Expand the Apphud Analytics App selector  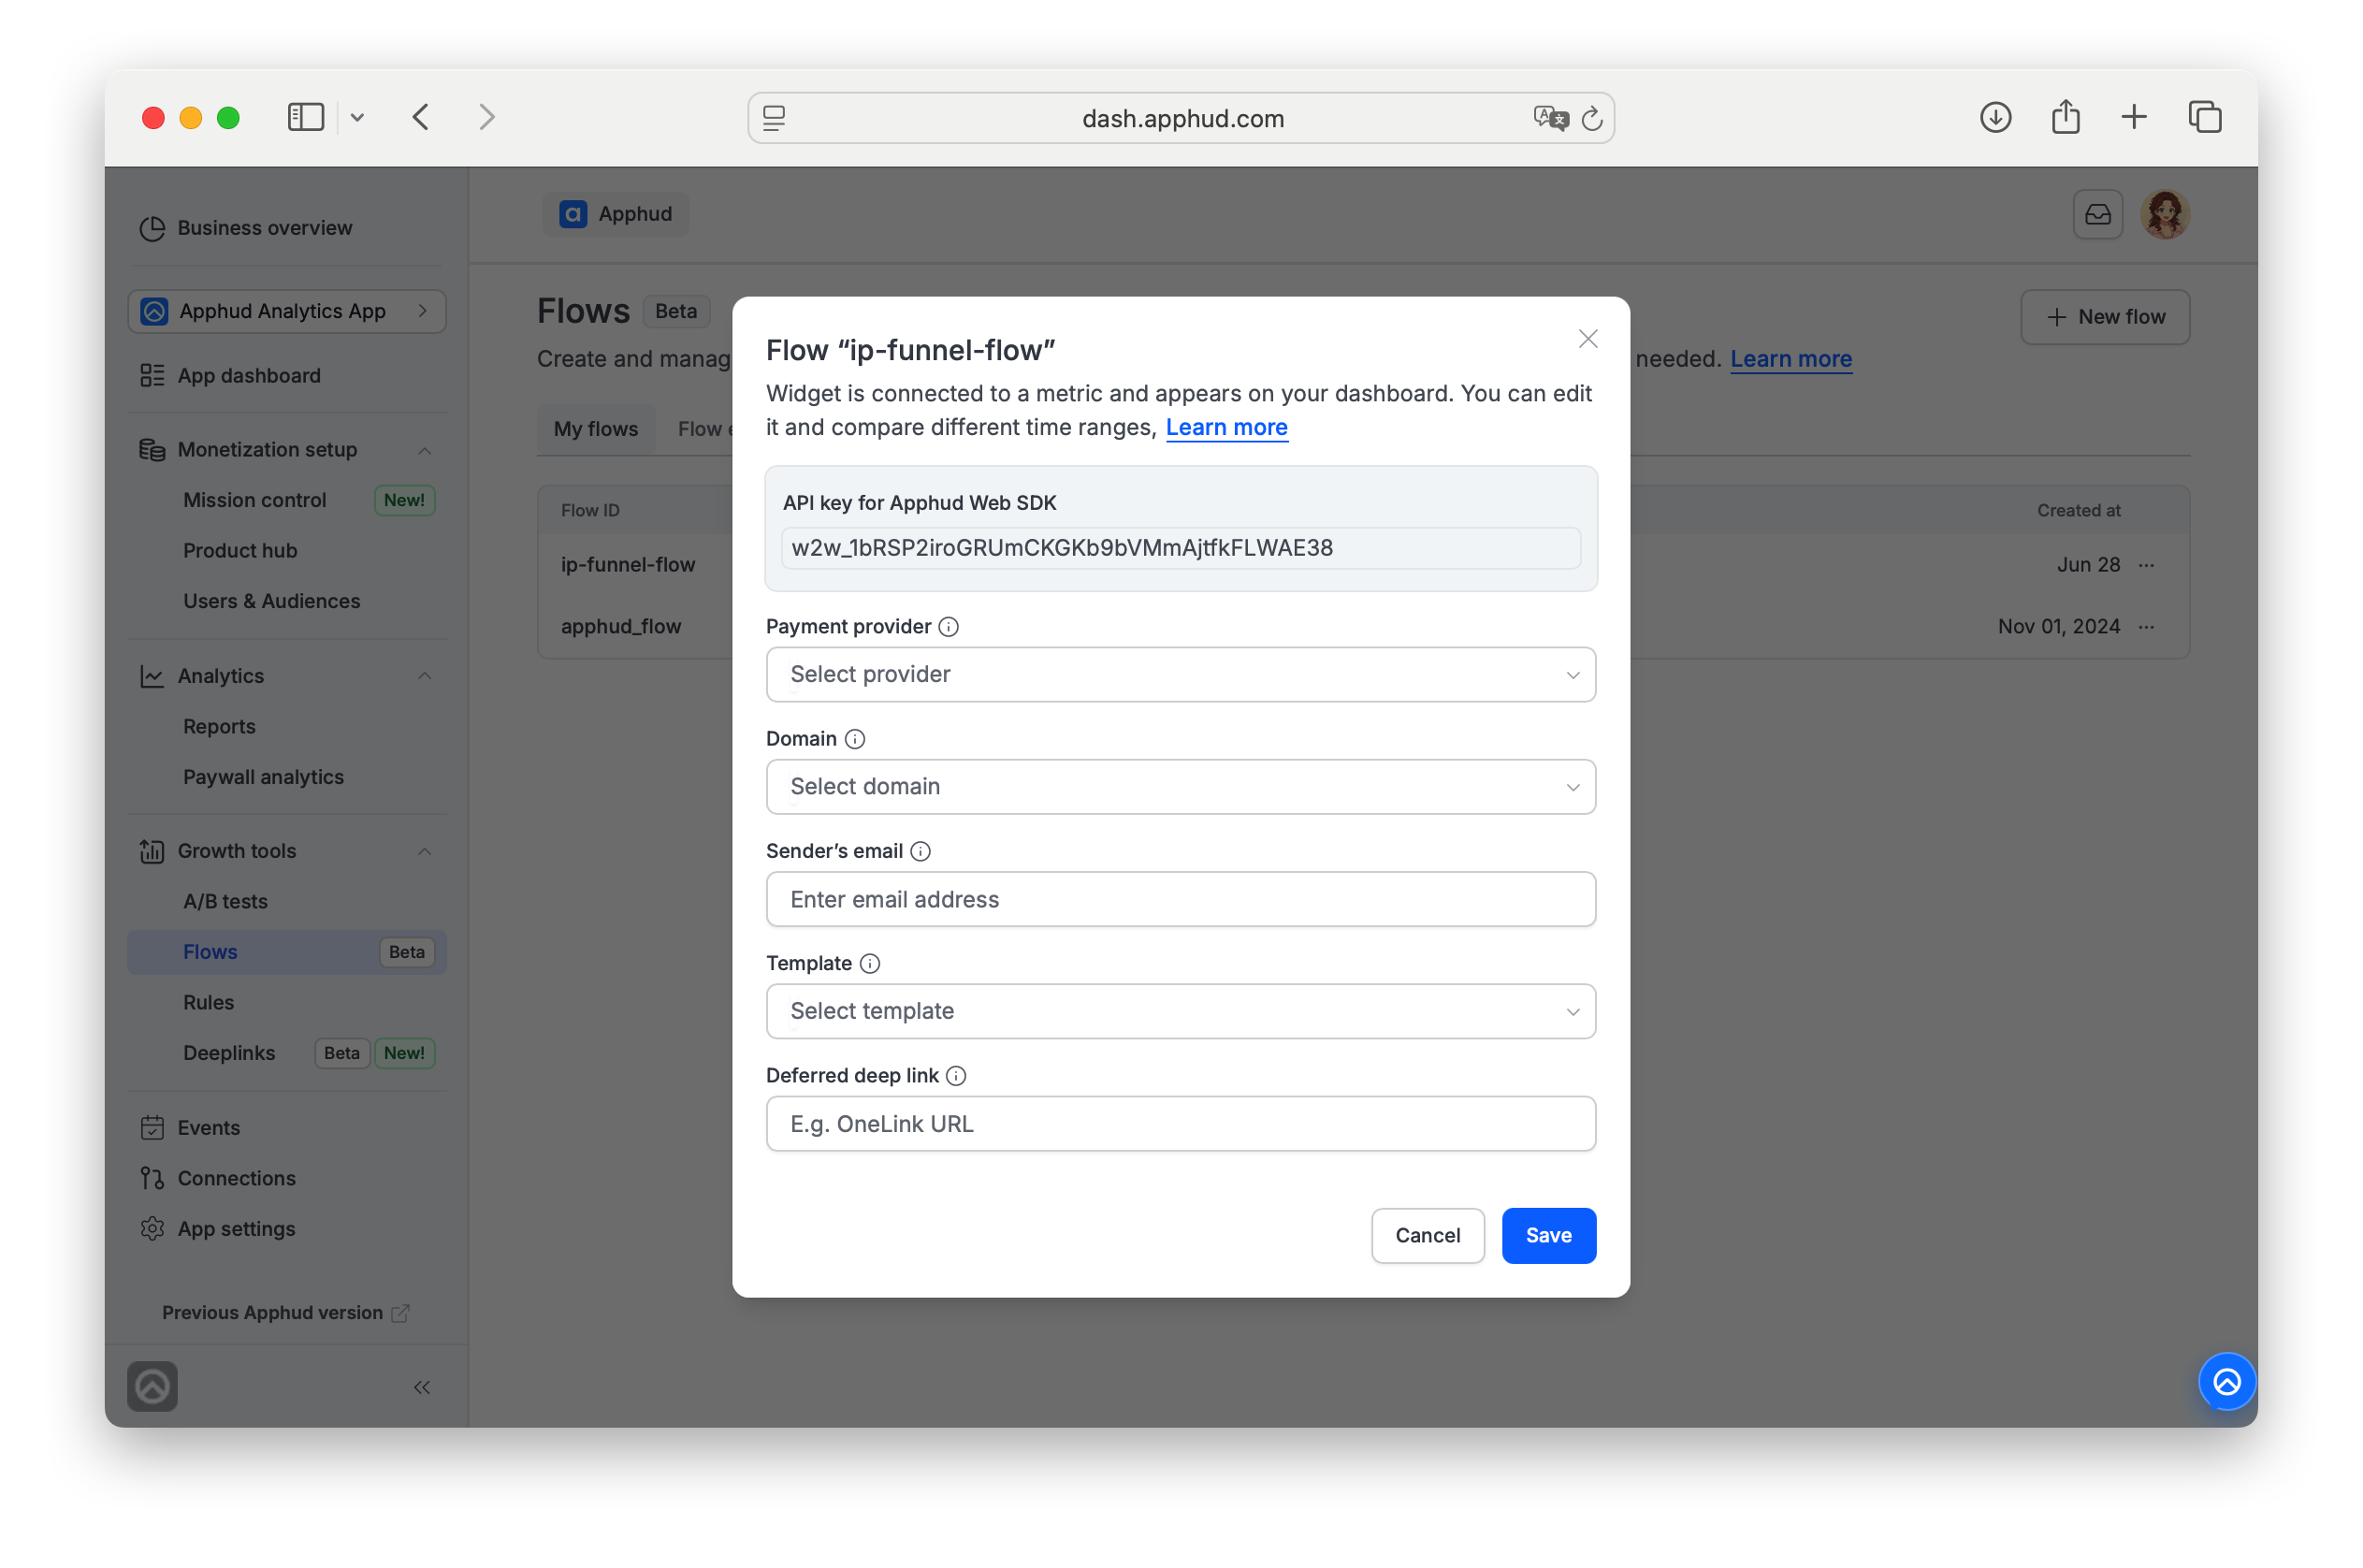[x=287, y=311]
